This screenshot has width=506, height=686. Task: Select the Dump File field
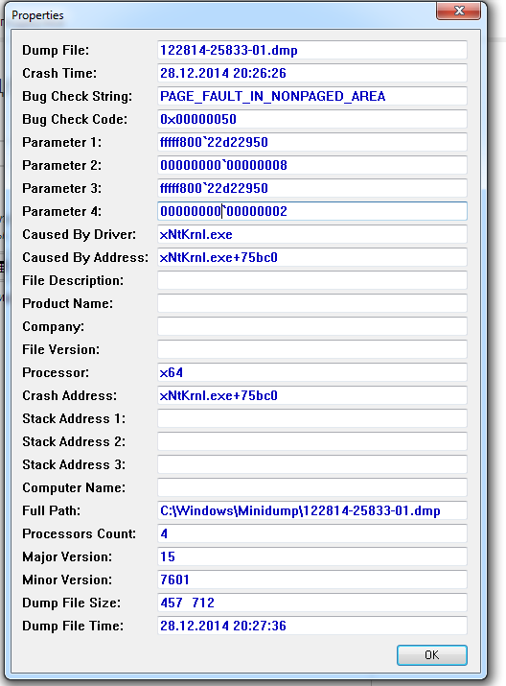point(312,50)
